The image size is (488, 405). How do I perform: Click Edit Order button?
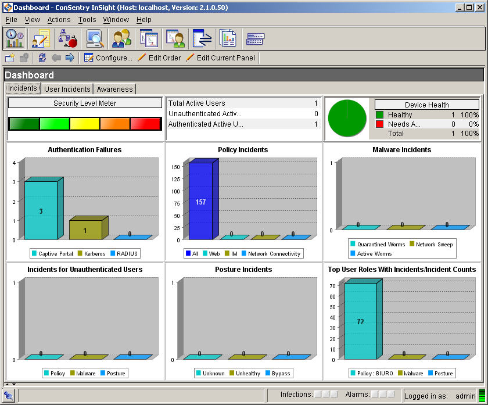point(159,58)
